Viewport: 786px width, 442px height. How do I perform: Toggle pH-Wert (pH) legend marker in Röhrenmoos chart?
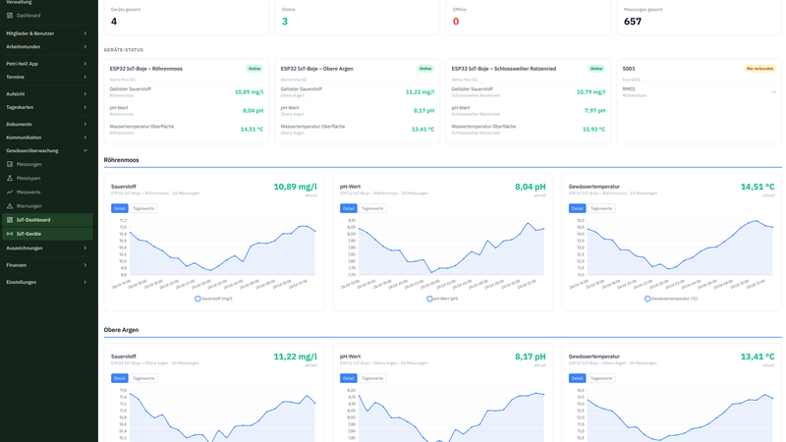[429, 299]
